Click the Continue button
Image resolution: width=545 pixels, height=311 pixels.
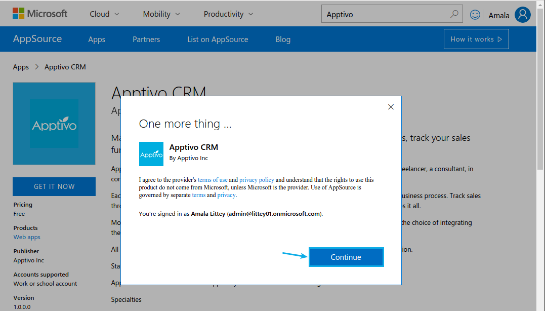[x=346, y=257]
